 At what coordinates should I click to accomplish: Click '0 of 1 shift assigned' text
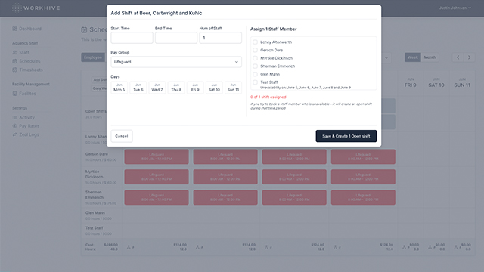point(268,97)
